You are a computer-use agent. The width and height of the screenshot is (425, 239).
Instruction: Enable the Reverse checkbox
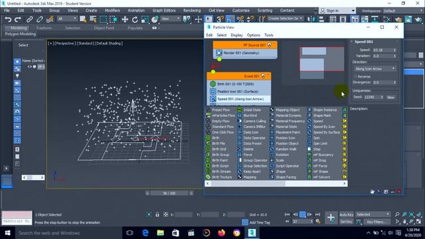tap(355, 77)
